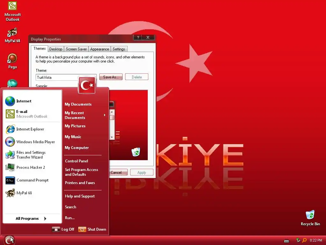Click the Turkish flag user picture
Screen dimensions: 326x245
87,85
